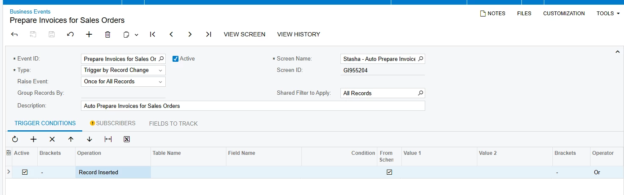Click VIEW HISTORY button
The height and width of the screenshot is (195, 624).
pos(298,34)
